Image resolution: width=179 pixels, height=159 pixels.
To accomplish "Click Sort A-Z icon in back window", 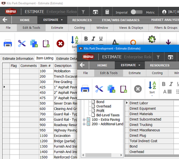I will (75, 40).
